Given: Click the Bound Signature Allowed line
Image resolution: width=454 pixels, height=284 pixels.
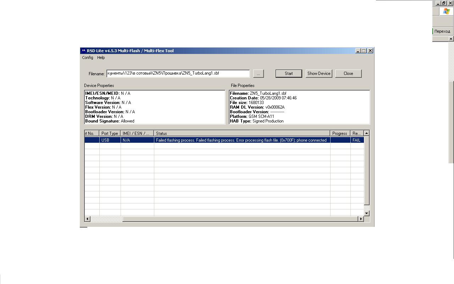Looking at the screenshot, I should pyautogui.click(x=110, y=121).
